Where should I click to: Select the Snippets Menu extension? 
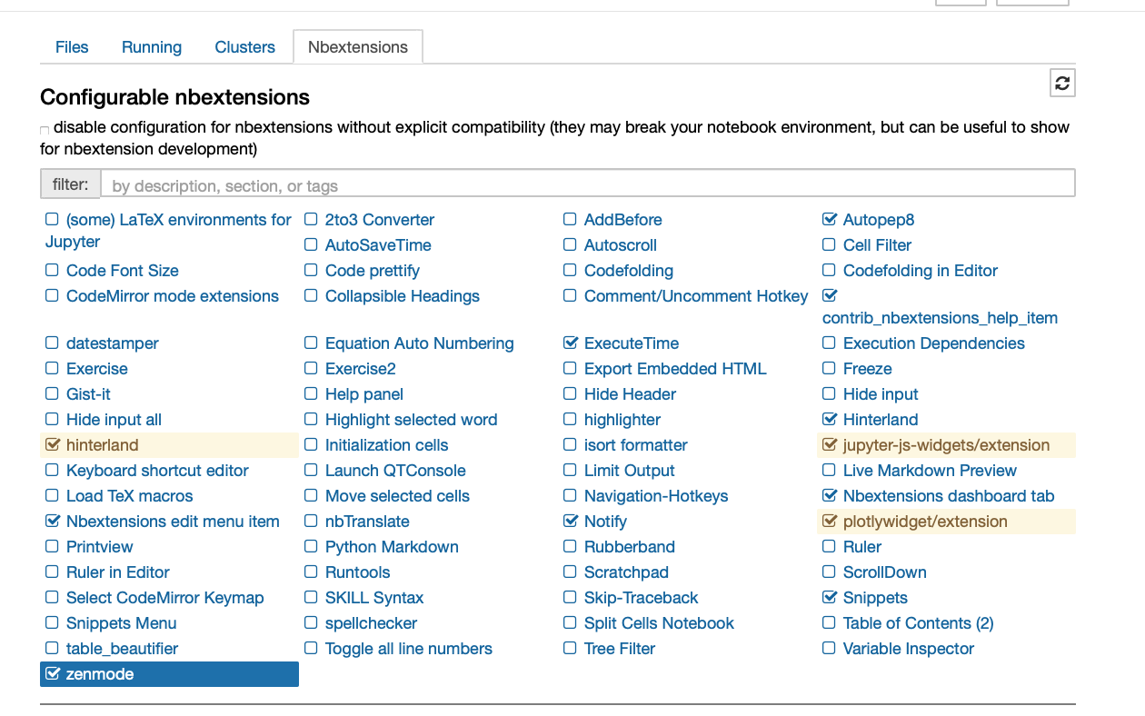pos(122,623)
